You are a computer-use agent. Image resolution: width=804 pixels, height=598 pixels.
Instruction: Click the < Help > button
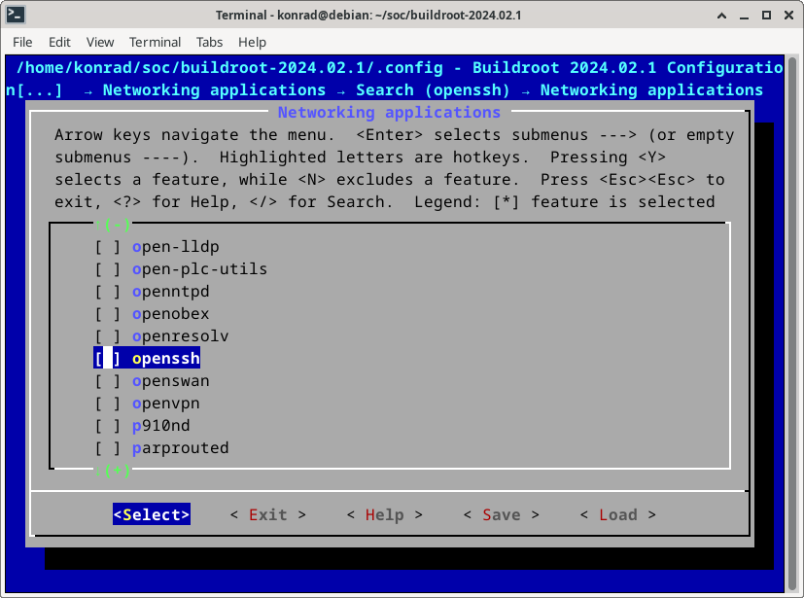385,514
